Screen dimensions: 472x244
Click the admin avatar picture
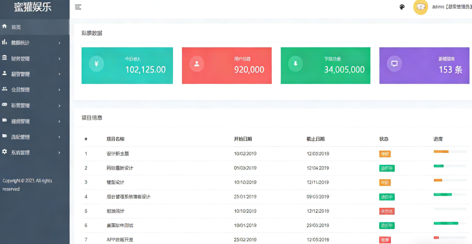pos(420,7)
